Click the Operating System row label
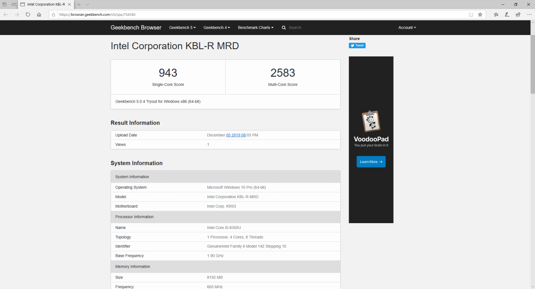This screenshot has width=535, height=289. (x=131, y=188)
